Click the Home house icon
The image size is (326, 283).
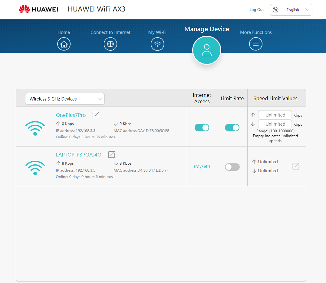click(64, 44)
